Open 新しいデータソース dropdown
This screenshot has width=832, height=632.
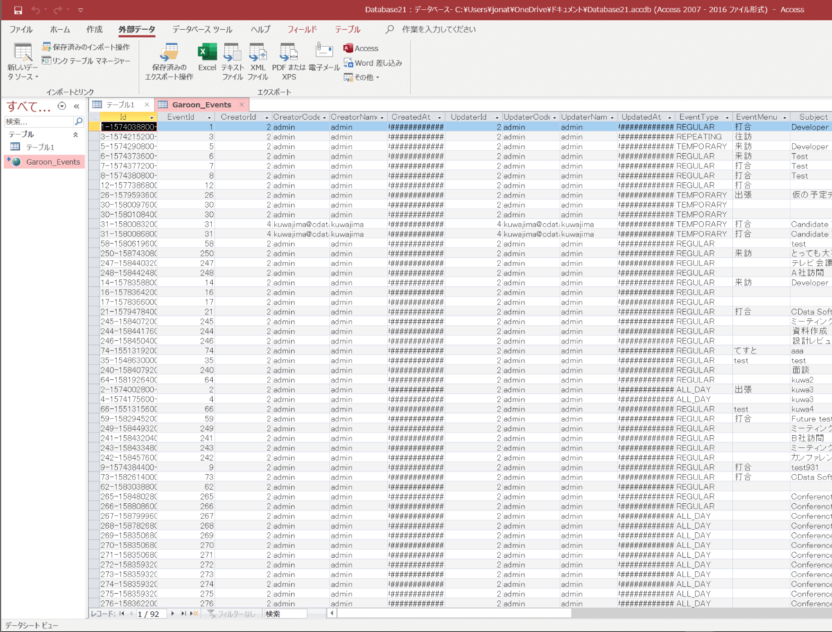pyautogui.click(x=23, y=62)
